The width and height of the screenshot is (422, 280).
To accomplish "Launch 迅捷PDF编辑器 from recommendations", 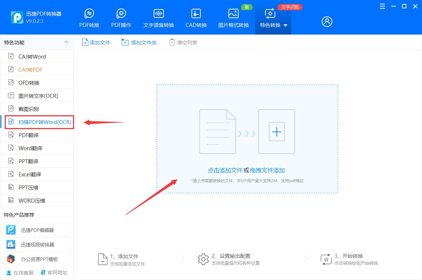I will pyautogui.click(x=36, y=230).
